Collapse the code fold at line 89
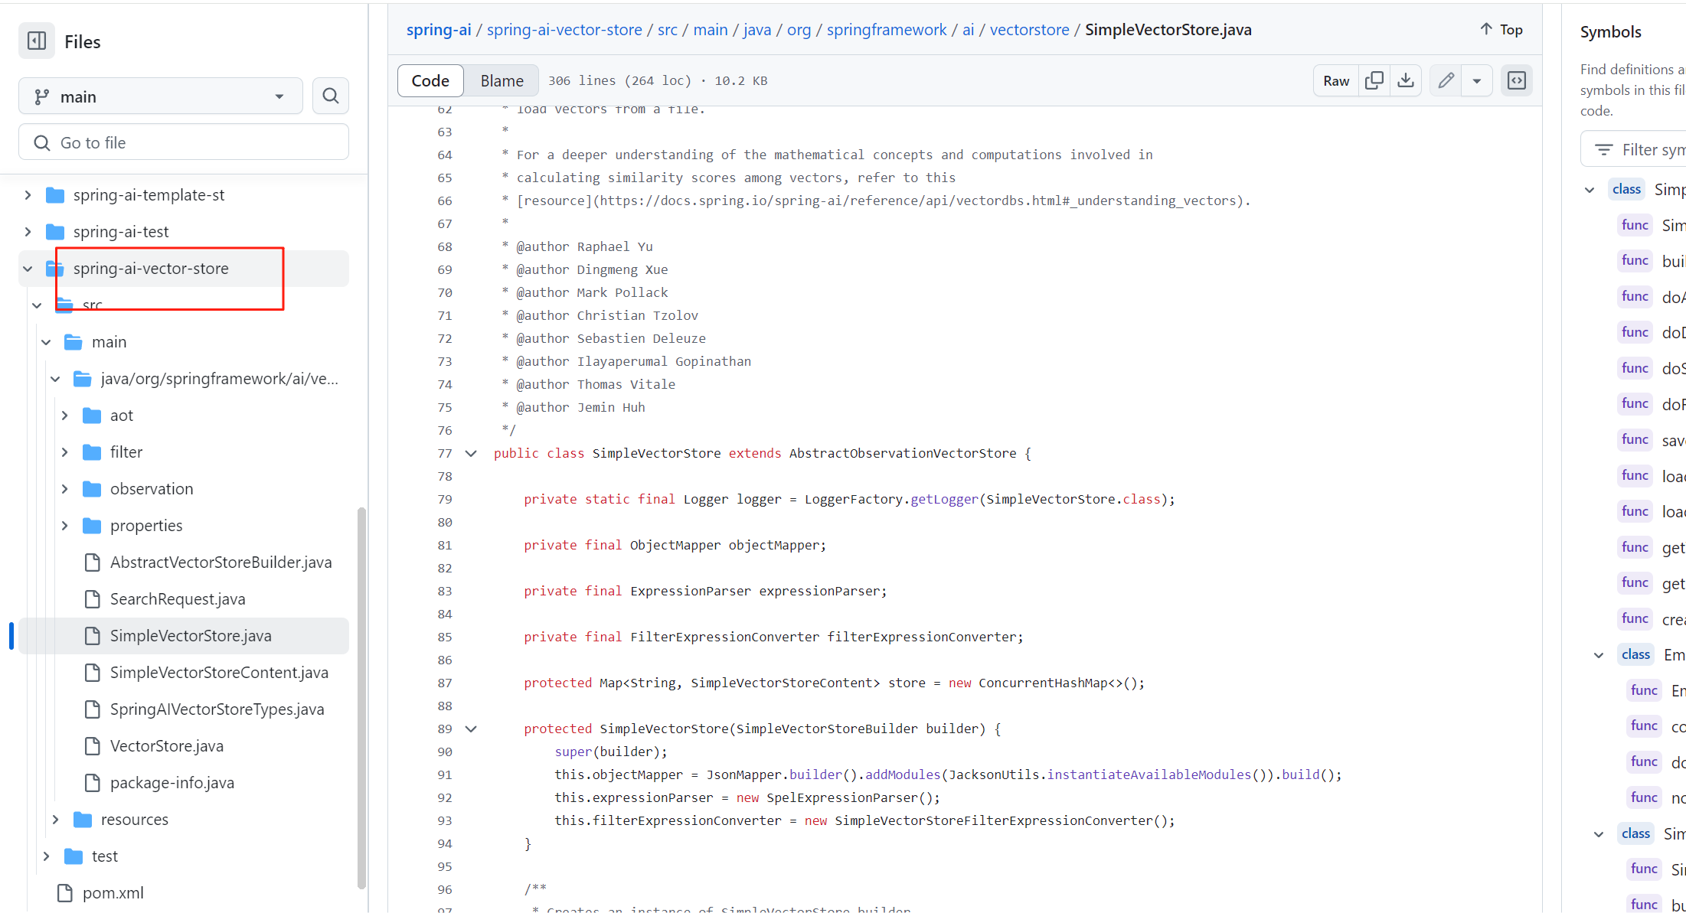This screenshot has height=913, width=1686. point(471,729)
